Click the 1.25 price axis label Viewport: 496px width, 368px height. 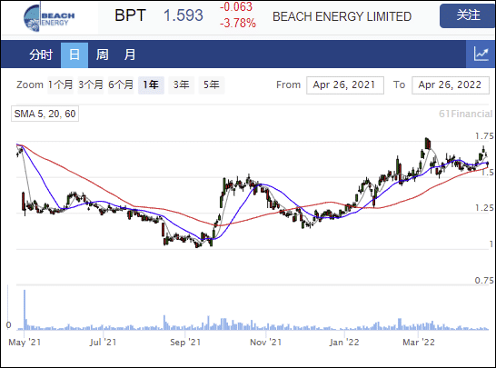[484, 208]
